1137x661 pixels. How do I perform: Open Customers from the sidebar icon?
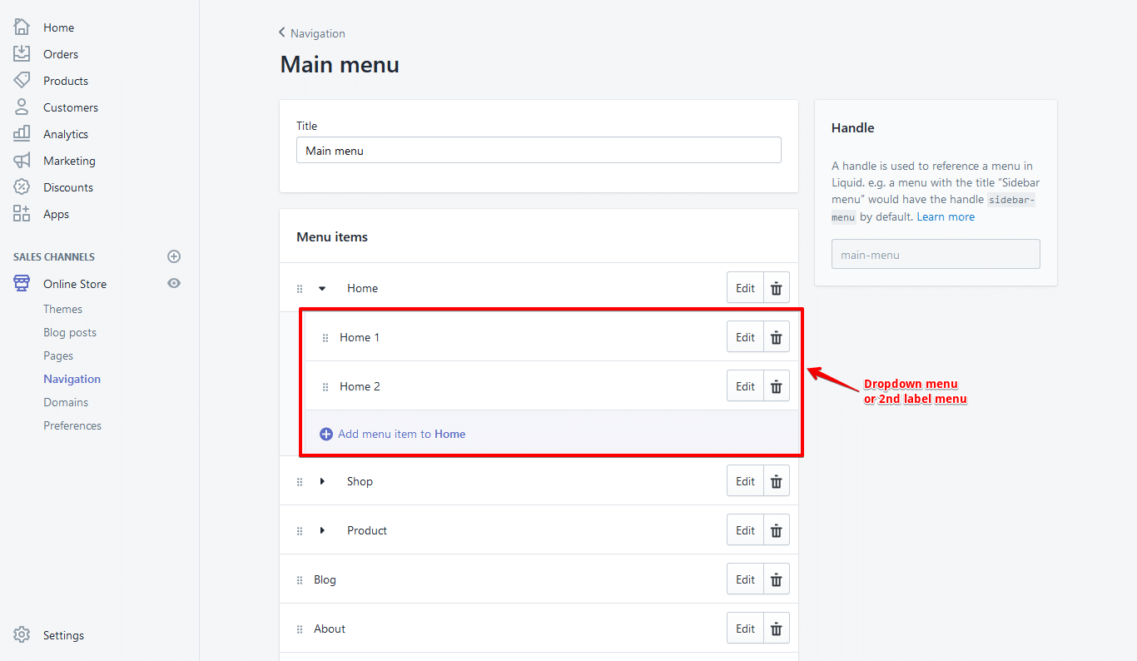22,107
